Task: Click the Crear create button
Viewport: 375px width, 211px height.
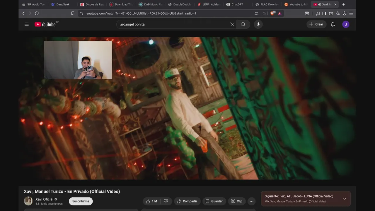Action: coord(316,24)
